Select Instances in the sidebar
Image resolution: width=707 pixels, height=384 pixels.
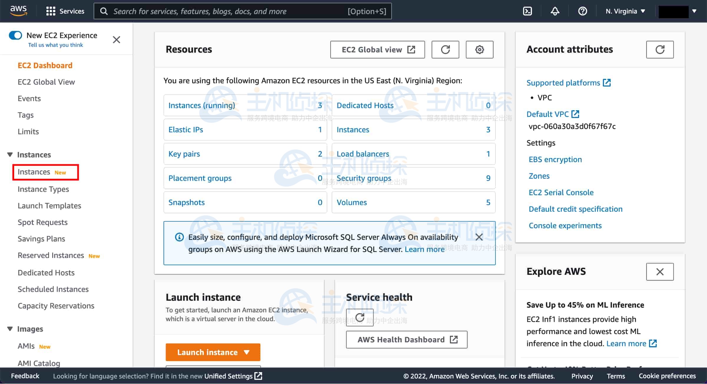34,172
